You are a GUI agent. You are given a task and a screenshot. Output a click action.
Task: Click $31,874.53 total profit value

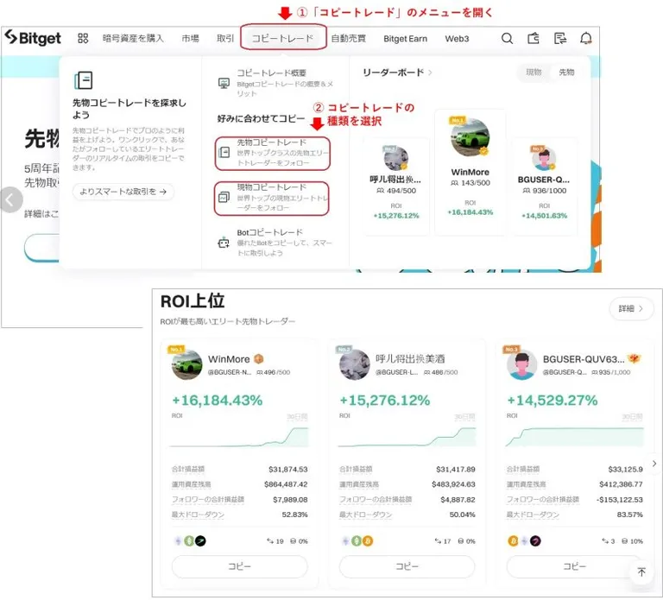288,469
